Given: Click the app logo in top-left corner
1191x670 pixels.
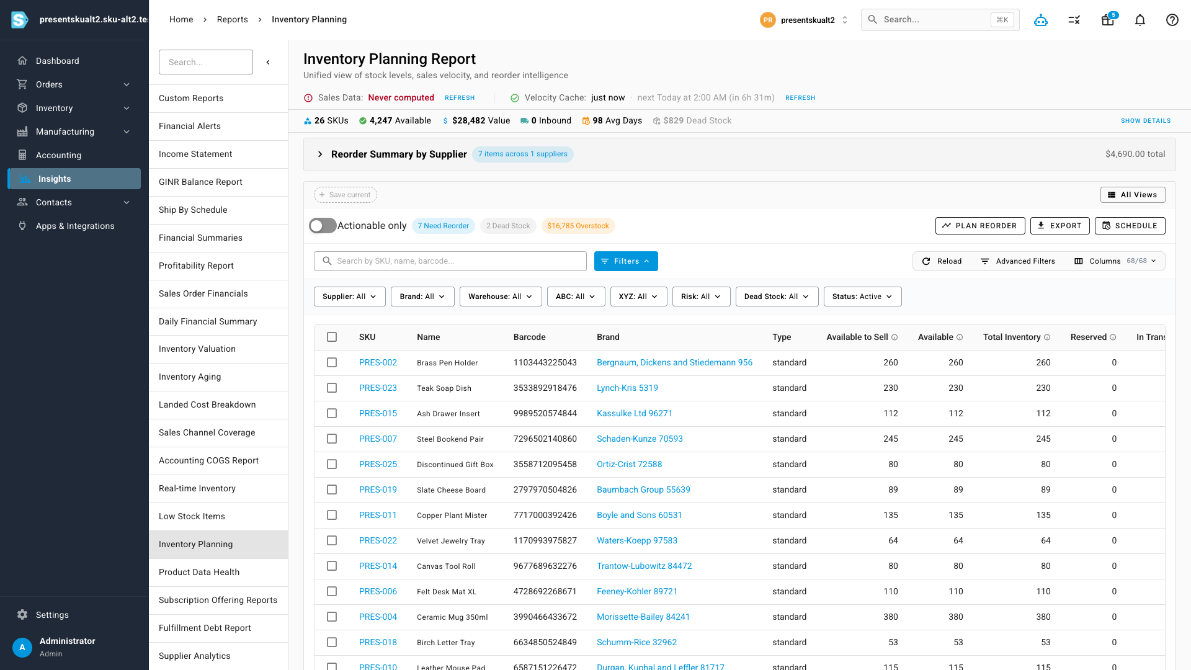Looking at the screenshot, I should coord(19,20).
